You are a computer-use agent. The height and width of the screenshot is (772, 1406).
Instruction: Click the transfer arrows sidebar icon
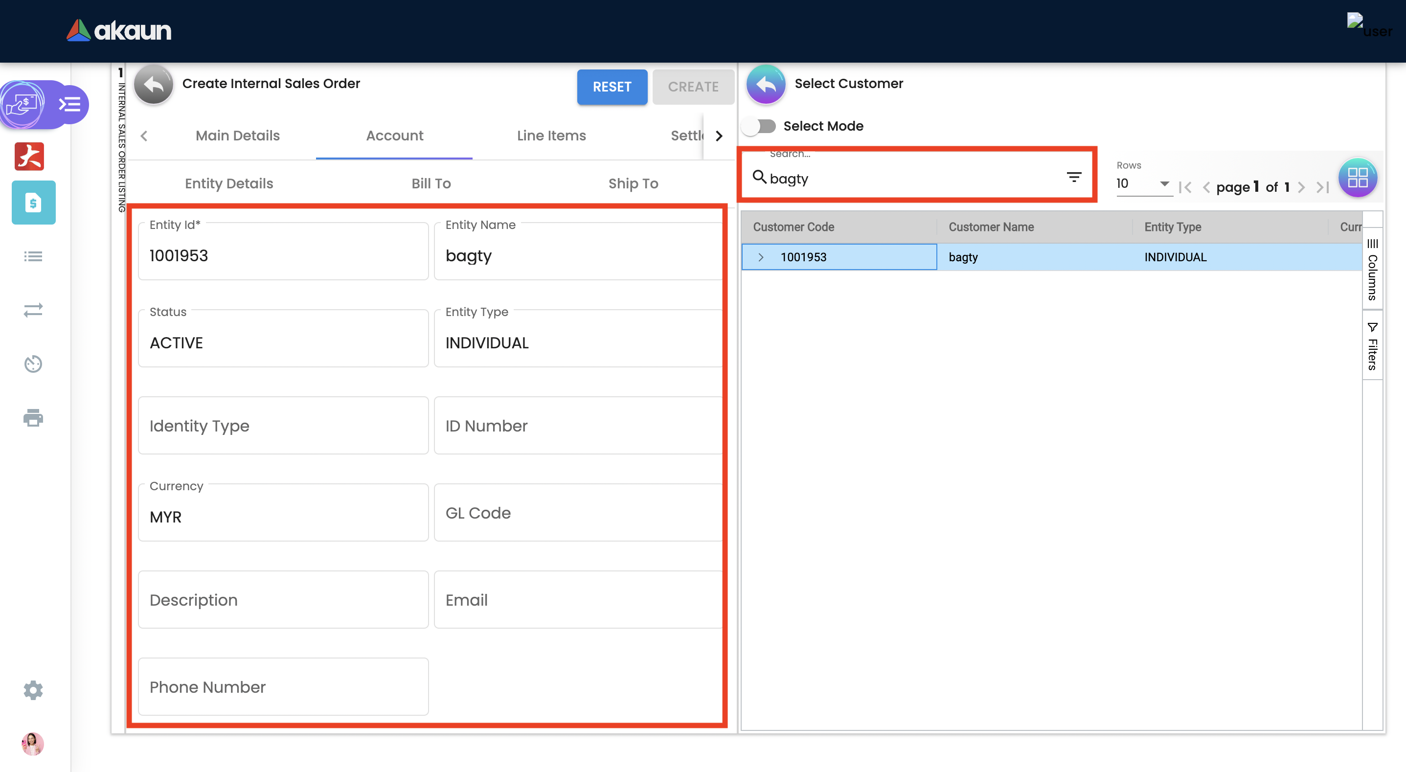(33, 310)
